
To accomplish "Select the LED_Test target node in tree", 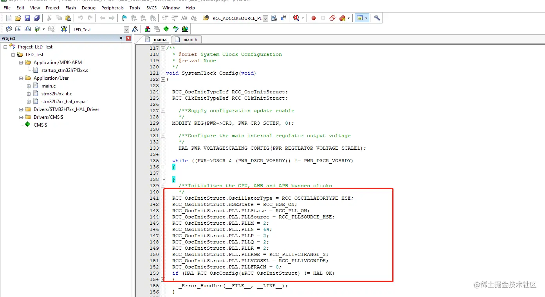I will [x=34, y=55].
